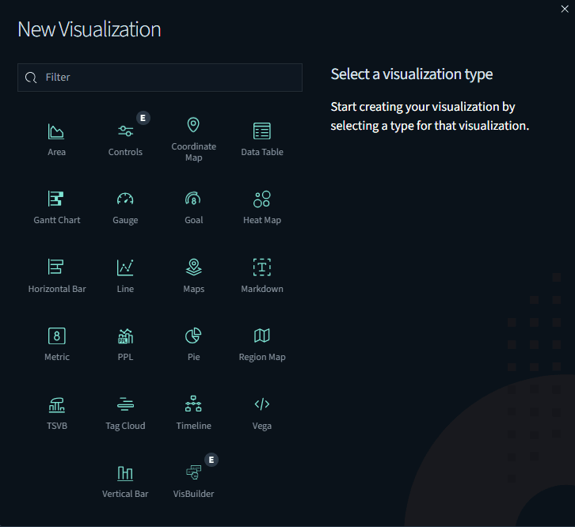Screen dimensions: 575x527
Task: Select the Vertical Bar chart type
Action: click(x=125, y=482)
